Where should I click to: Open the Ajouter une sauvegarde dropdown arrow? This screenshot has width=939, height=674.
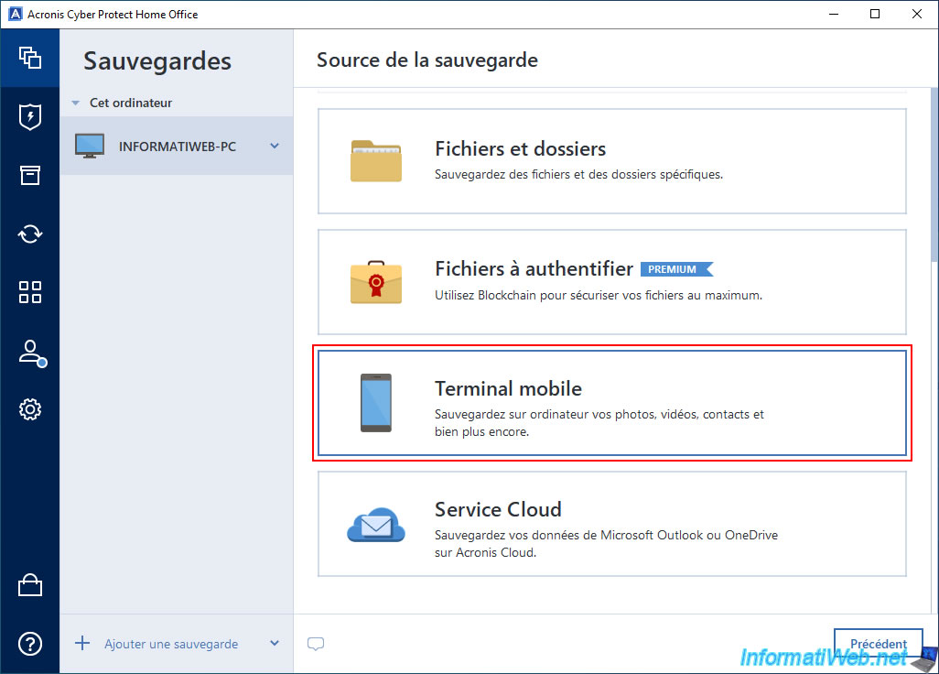coord(275,644)
